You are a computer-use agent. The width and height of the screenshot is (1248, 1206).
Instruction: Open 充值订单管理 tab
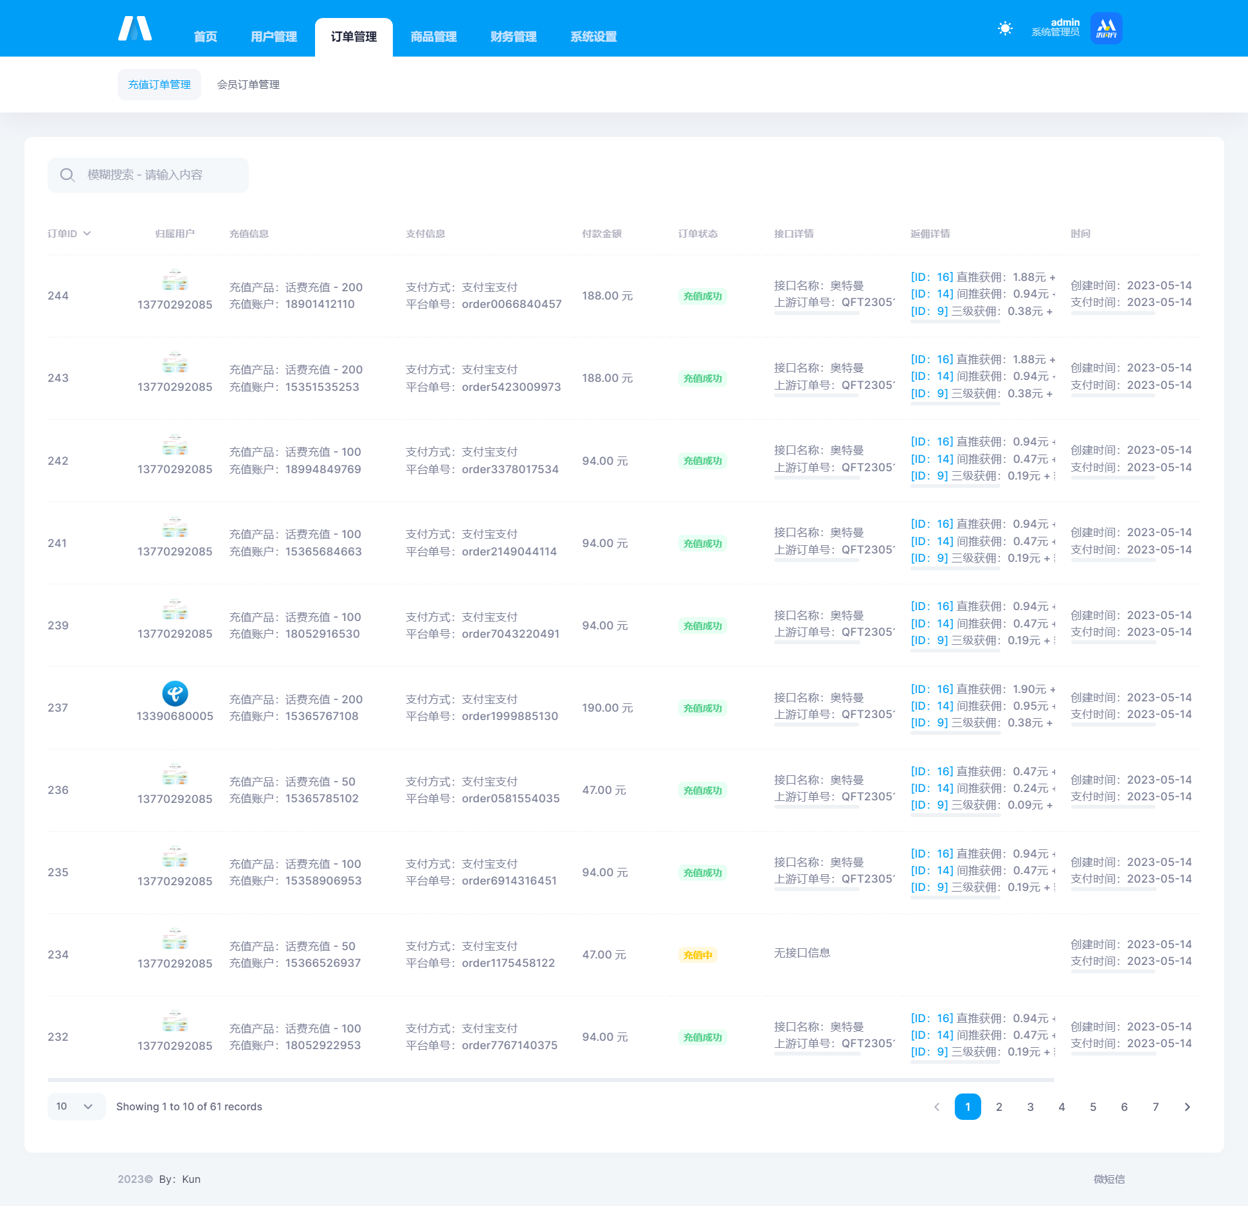point(156,85)
